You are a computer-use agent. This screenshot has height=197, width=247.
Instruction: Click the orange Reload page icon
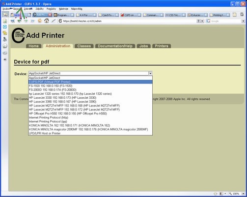pos(40,21)
